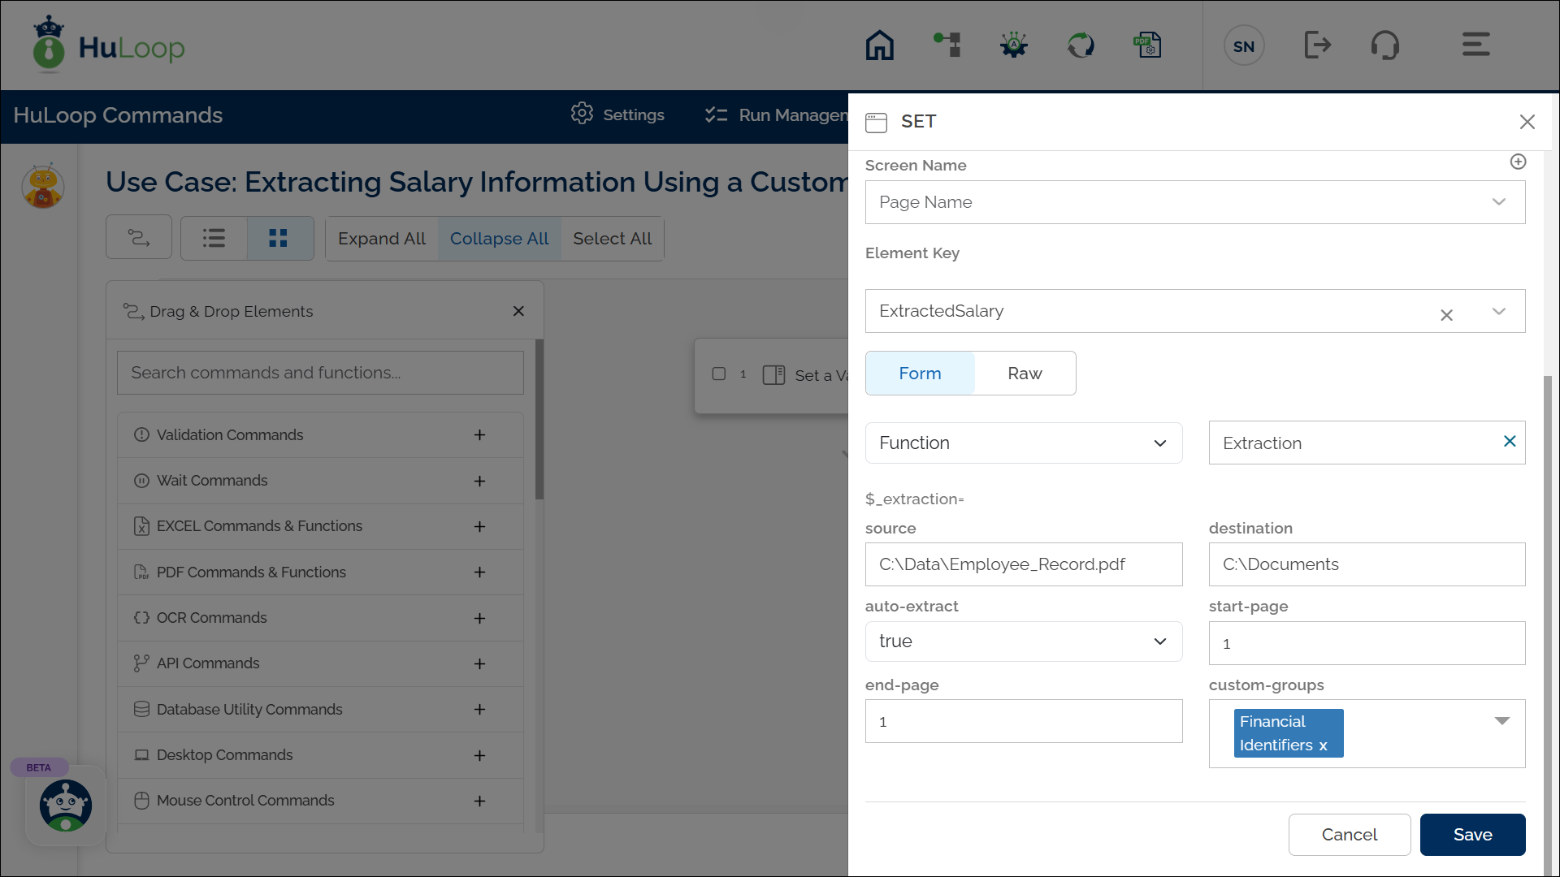Remove Financial Identifiers tag
Viewport: 1560px width, 877px height.
tap(1323, 745)
